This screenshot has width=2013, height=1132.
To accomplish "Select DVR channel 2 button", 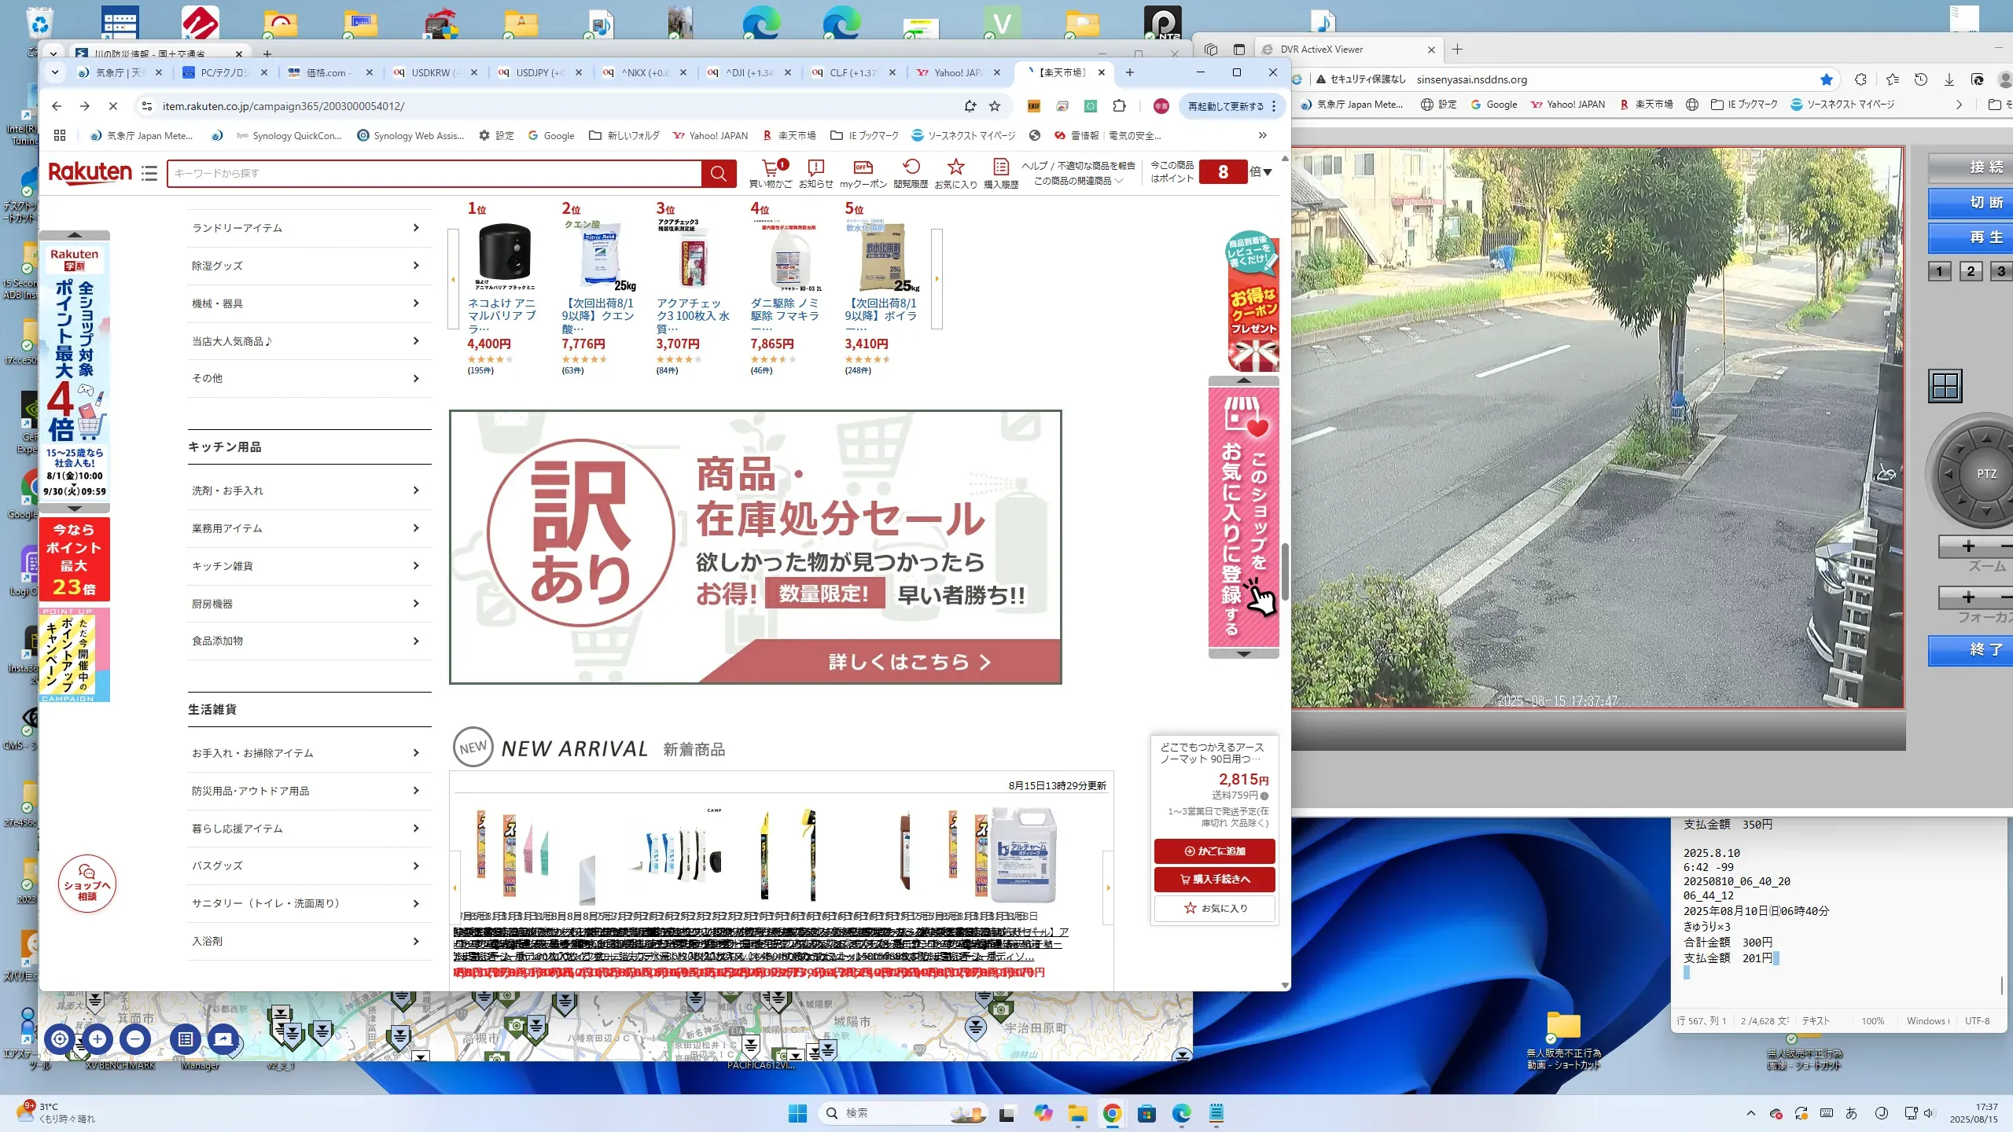I will click(x=1971, y=271).
